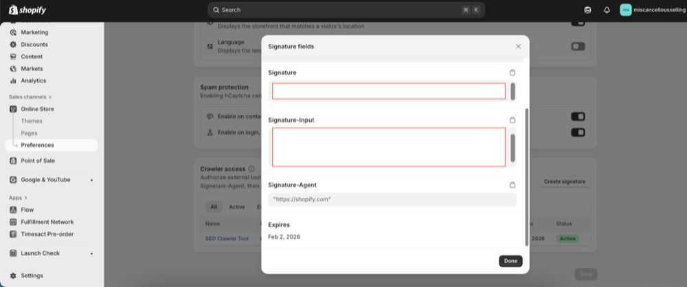Open Analytics from the sidebar

point(33,81)
